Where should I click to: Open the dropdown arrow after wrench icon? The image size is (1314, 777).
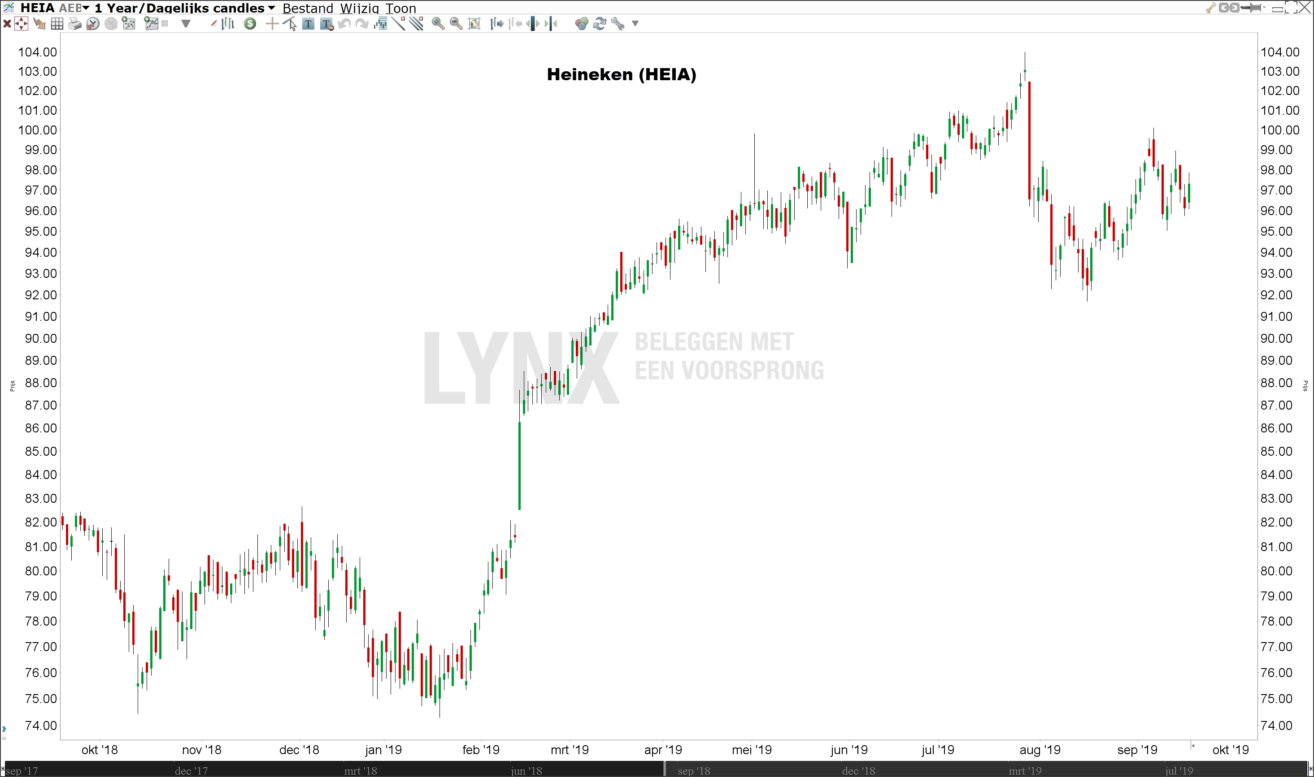635,24
